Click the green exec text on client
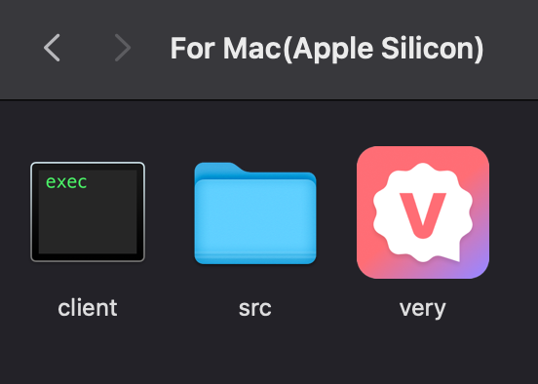 66,182
